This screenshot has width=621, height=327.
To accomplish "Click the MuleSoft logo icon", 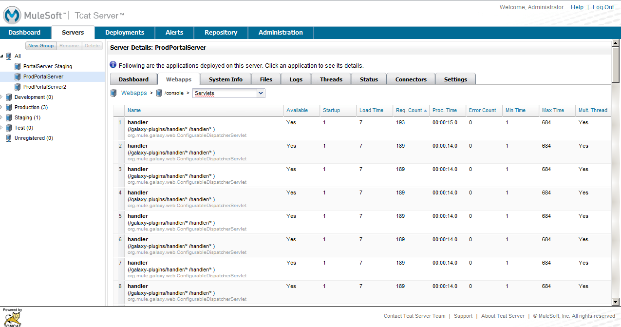I will coord(12,15).
